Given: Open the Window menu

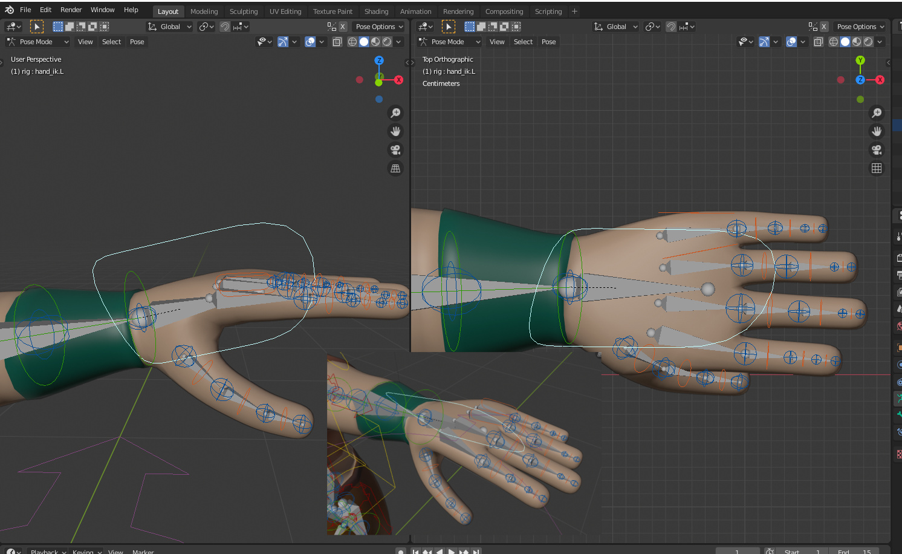Looking at the screenshot, I should pos(102,10).
